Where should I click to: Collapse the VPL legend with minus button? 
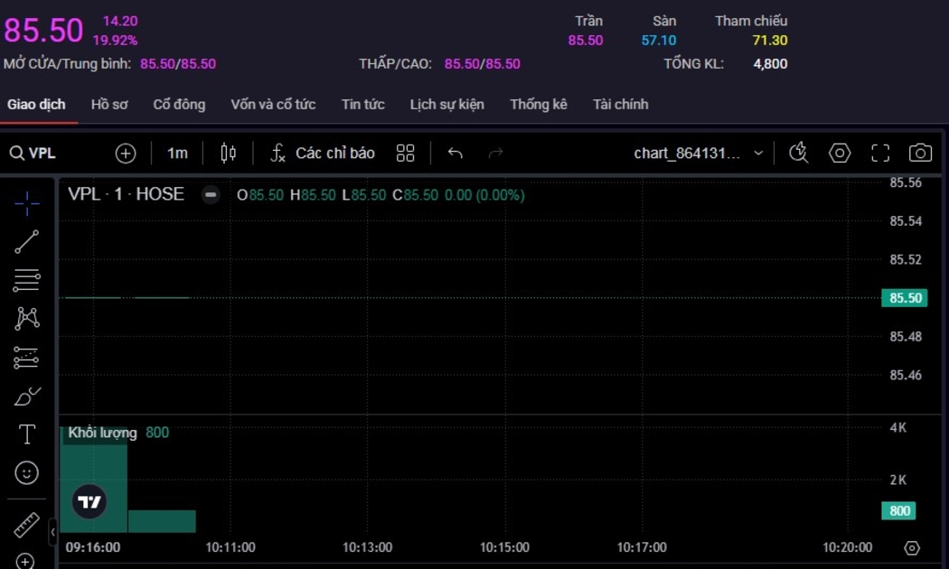tap(211, 194)
